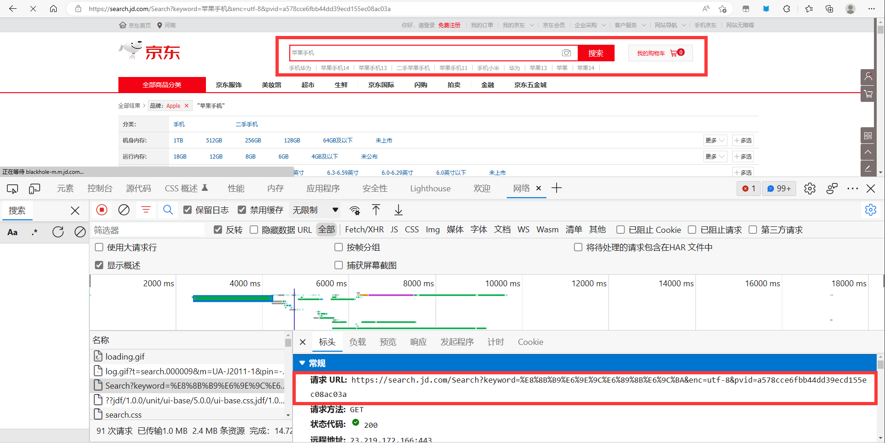Click the match case Aa button

click(x=12, y=232)
